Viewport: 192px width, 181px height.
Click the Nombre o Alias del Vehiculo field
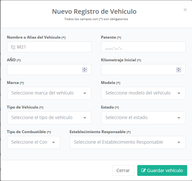coord(49,47)
